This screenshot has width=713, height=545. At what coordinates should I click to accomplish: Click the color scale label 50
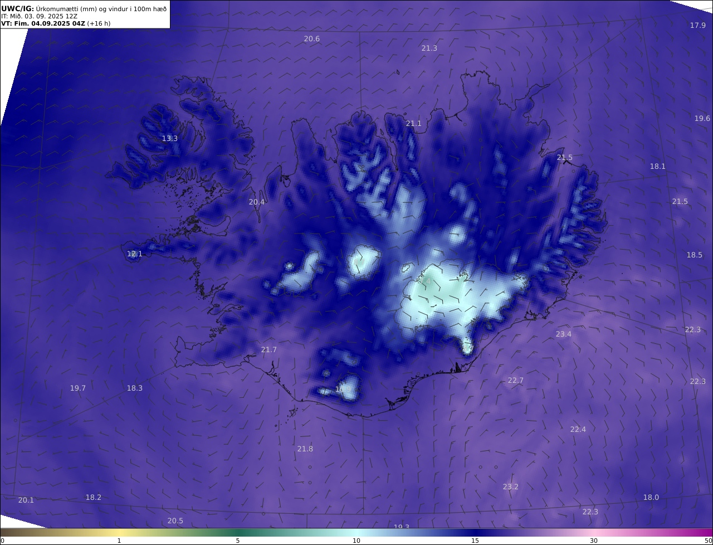pyautogui.click(x=709, y=541)
